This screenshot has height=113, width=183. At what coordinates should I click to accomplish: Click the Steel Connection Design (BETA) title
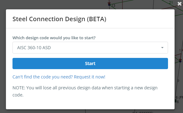59,19
